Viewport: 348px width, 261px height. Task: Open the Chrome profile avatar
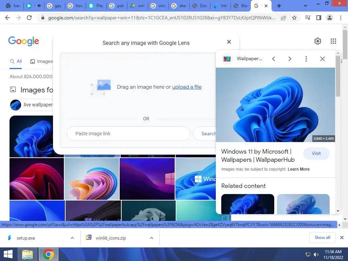(330, 18)
